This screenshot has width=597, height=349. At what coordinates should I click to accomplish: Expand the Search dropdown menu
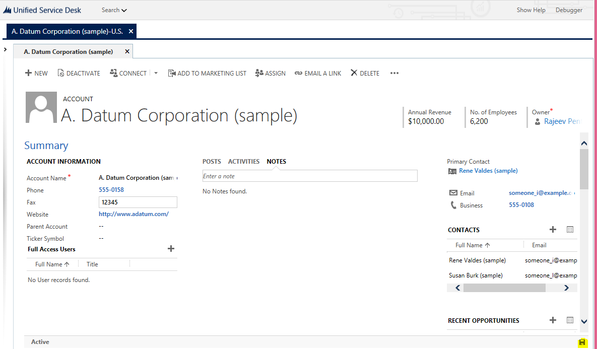[114, 10]
